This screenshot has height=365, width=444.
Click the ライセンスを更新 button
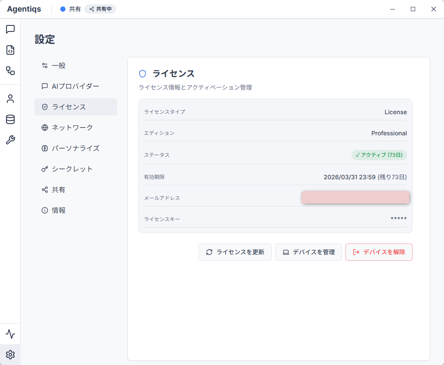click(x=235, y=252)
